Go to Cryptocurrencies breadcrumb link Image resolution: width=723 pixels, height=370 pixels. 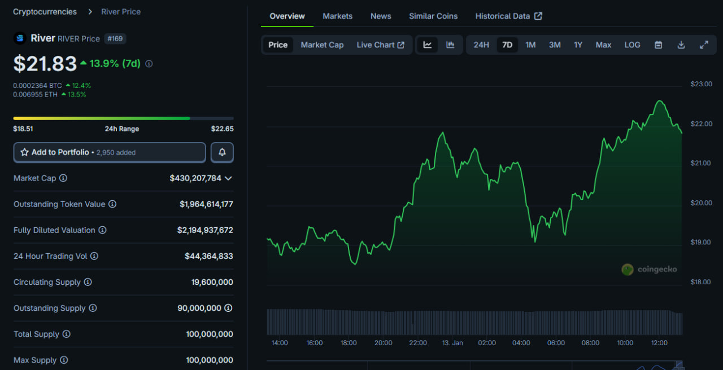[45, 12]
